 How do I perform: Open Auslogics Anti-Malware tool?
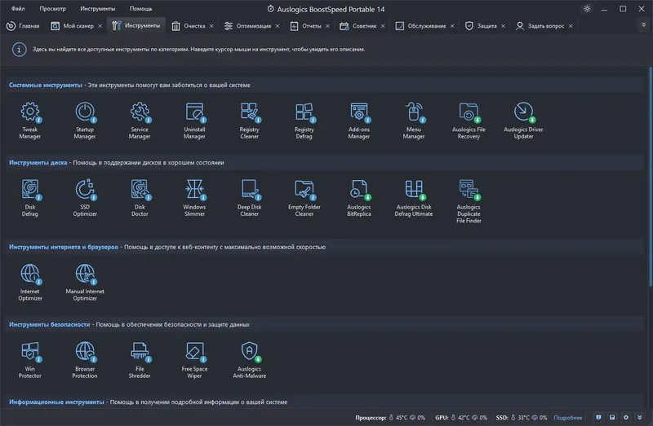point(250,360)
